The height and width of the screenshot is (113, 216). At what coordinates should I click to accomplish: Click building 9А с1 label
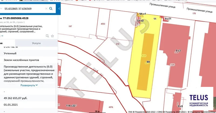(x=143, y=14)
